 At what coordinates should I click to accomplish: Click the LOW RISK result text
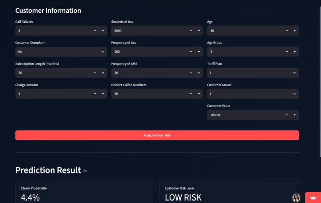[183, 198]
